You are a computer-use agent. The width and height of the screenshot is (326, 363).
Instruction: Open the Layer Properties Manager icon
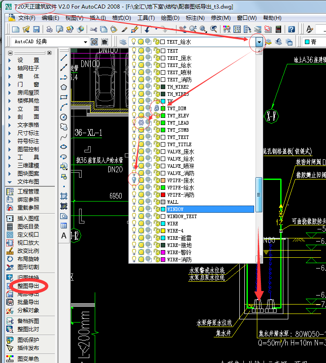tap(123, 42)
